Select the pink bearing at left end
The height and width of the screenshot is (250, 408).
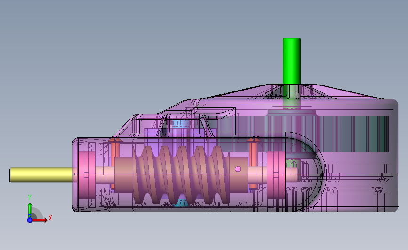coord(87,175)
